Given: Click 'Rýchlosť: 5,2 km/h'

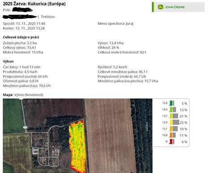Looking at the screenshot, I should (112, 67).
